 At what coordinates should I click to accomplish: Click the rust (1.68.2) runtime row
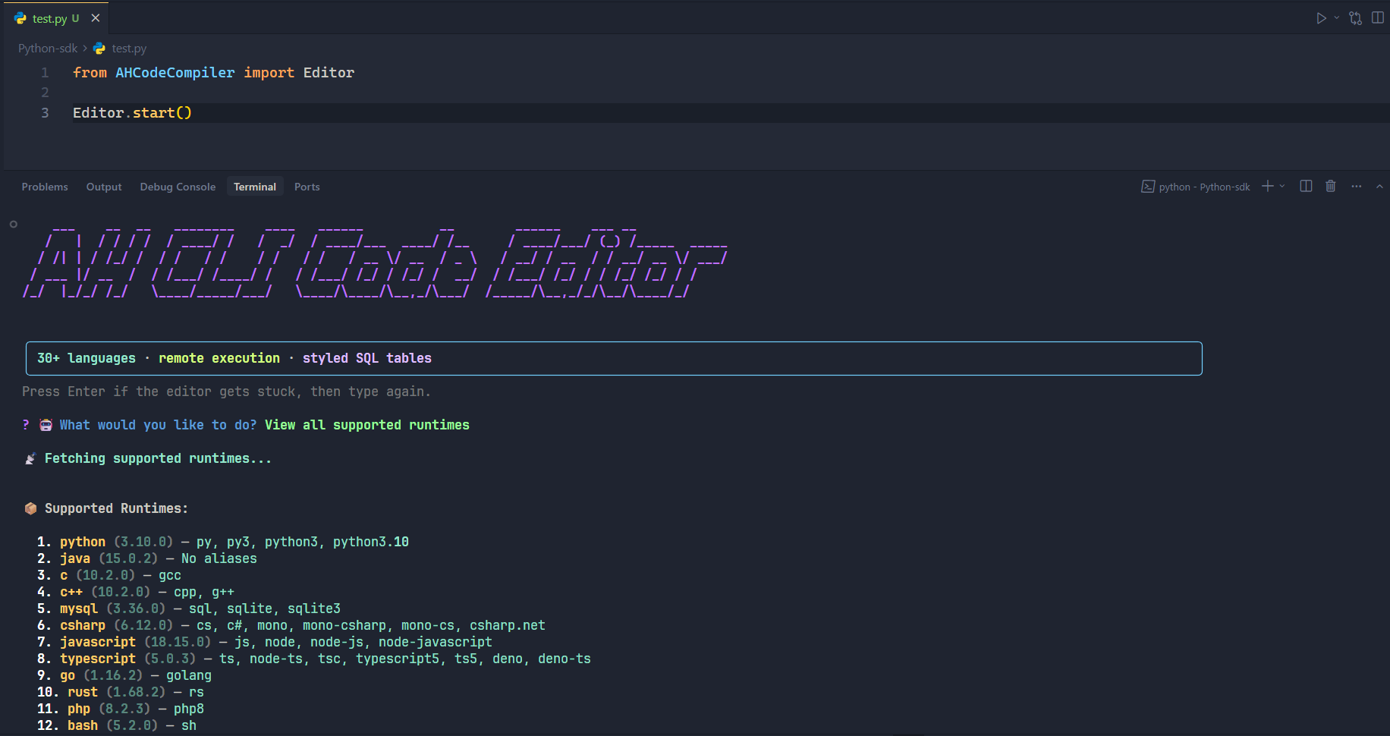[x=121, y=692]
